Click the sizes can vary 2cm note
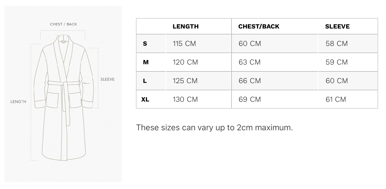 (x=214, y=128)
